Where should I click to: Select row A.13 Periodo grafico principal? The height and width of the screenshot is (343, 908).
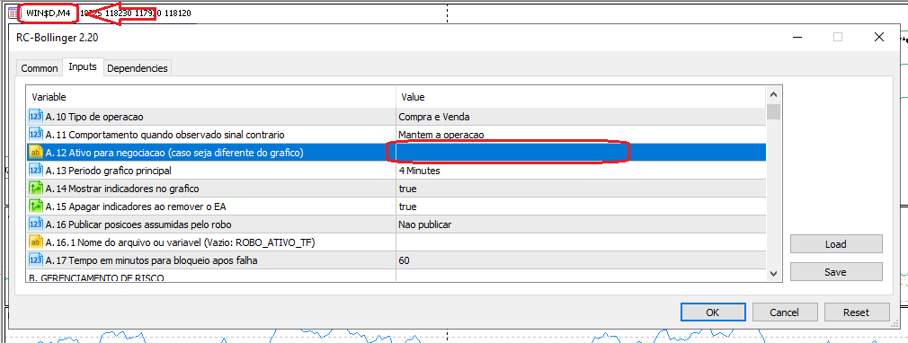coord(396,171)
